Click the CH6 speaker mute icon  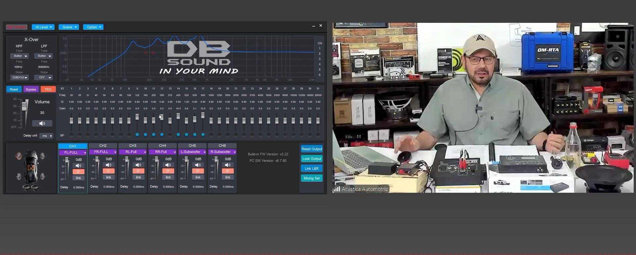[x=228, y=165]
